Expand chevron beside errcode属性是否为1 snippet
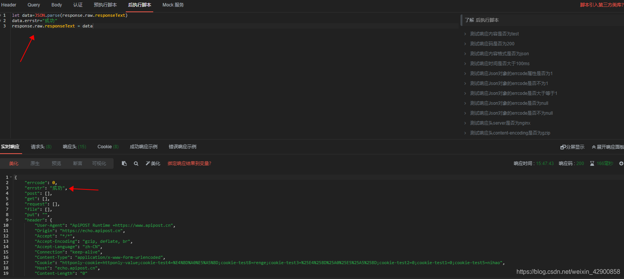Viewport: 624px width, 279px height. pyautogui.click(x=465, y=74)
